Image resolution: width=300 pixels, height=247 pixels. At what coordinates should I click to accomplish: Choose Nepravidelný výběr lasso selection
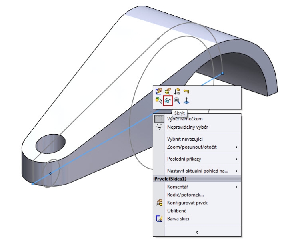click(x=197, y=127)
